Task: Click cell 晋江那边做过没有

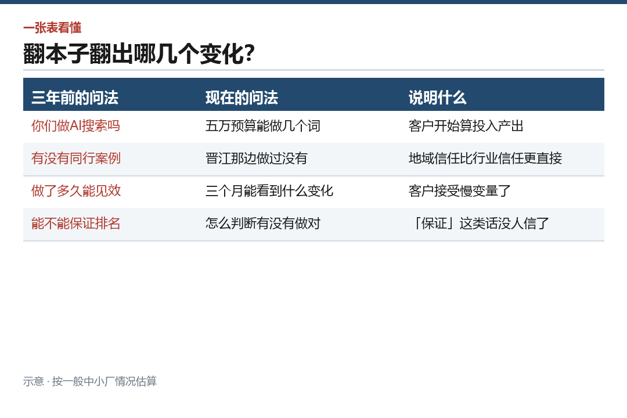Action: tap(257, 158)
